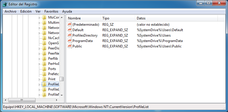
Task: Click the NvCach folder icon
Action: pos(44,38)
